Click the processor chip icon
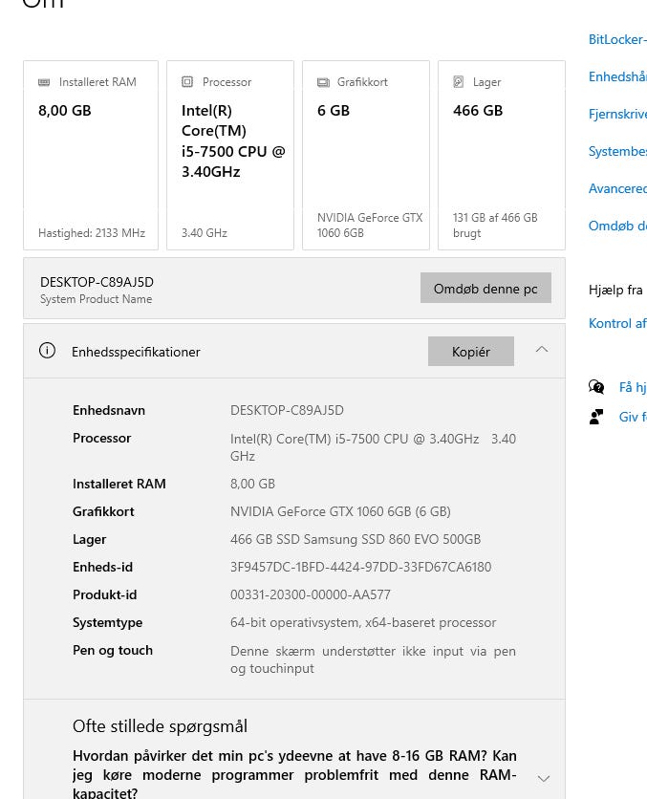This screenshot has height=799, width=647. [187, 81]
